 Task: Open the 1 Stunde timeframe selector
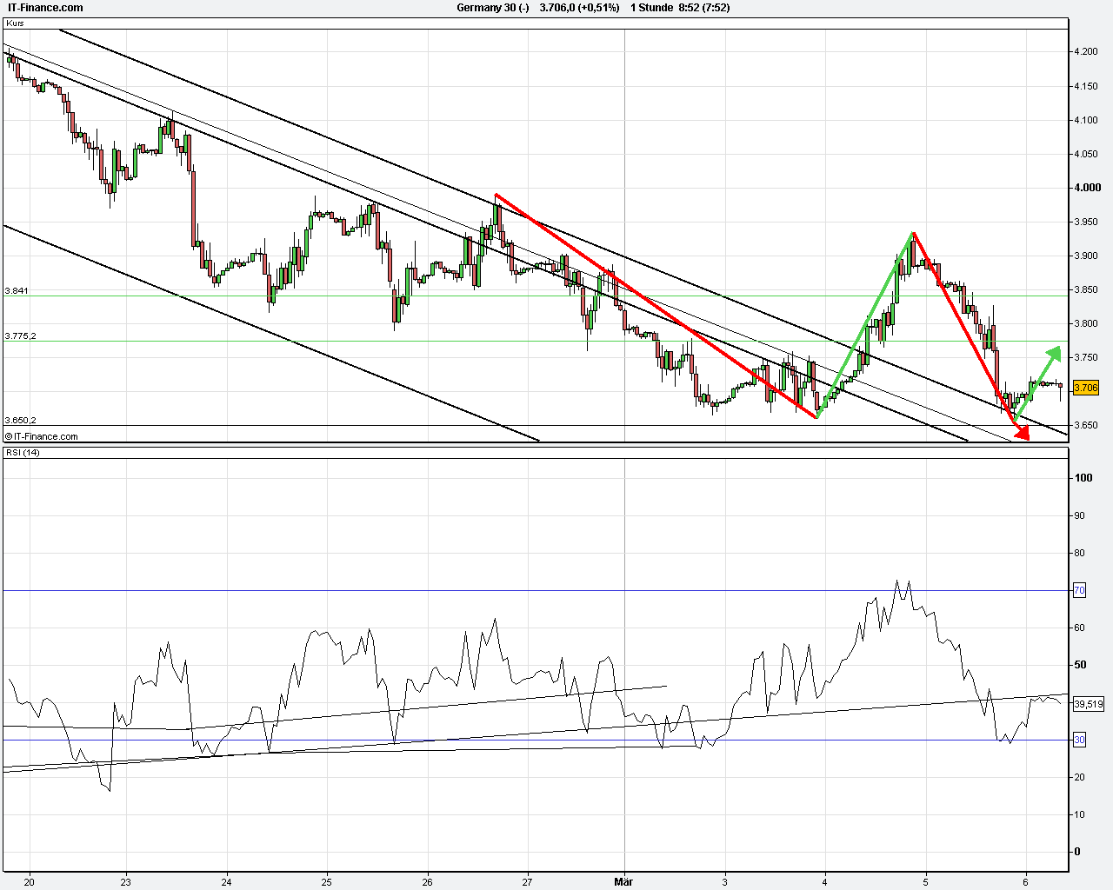click(654, 8)
